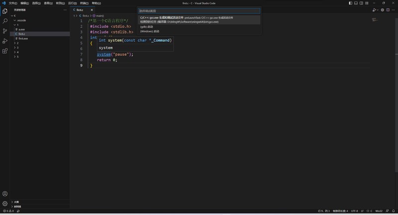
Task: Open the File menu (文件)
Action: click(13, 3)
